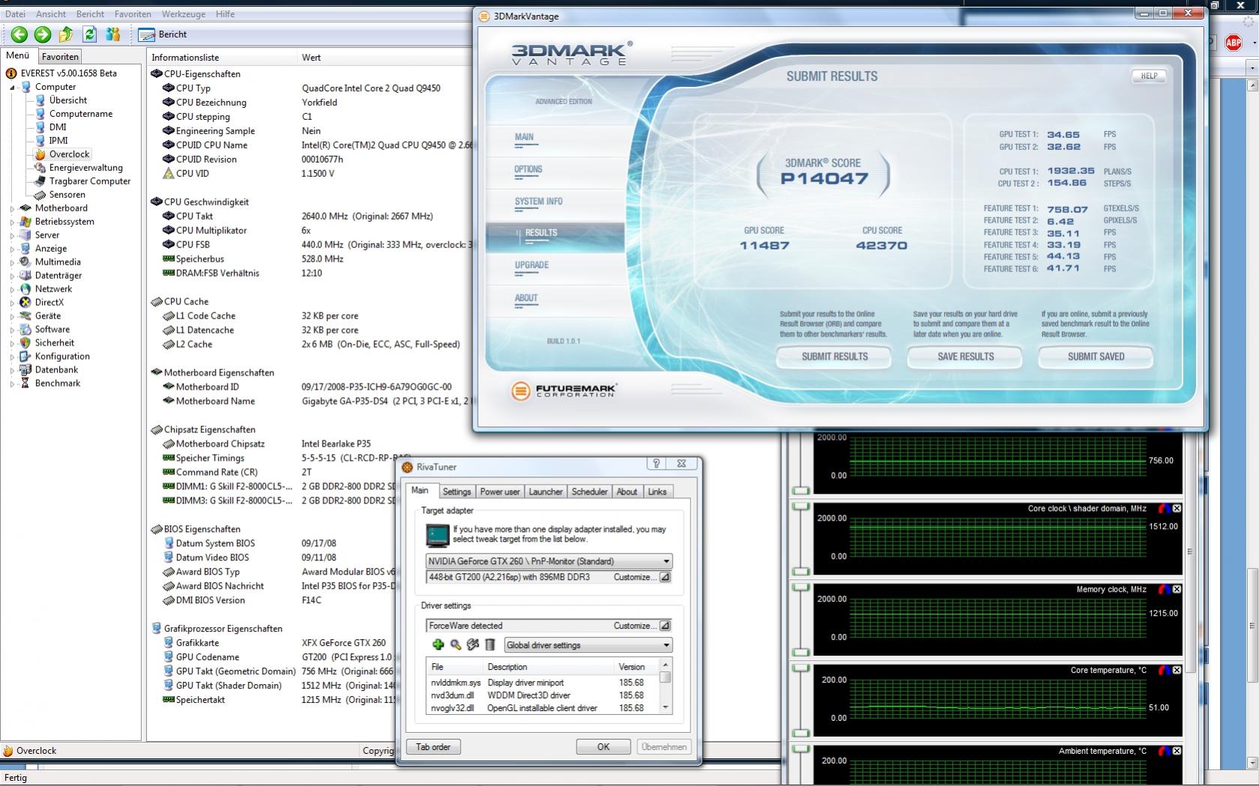Go to OPTIONS in 3DMark Vantage
Image resolution: width=1259 pixels, height=786 pixels.
(529, 169)
